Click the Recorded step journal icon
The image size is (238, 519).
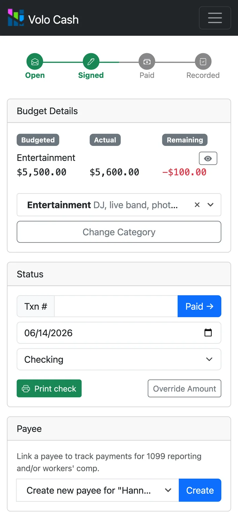point(203,62)
